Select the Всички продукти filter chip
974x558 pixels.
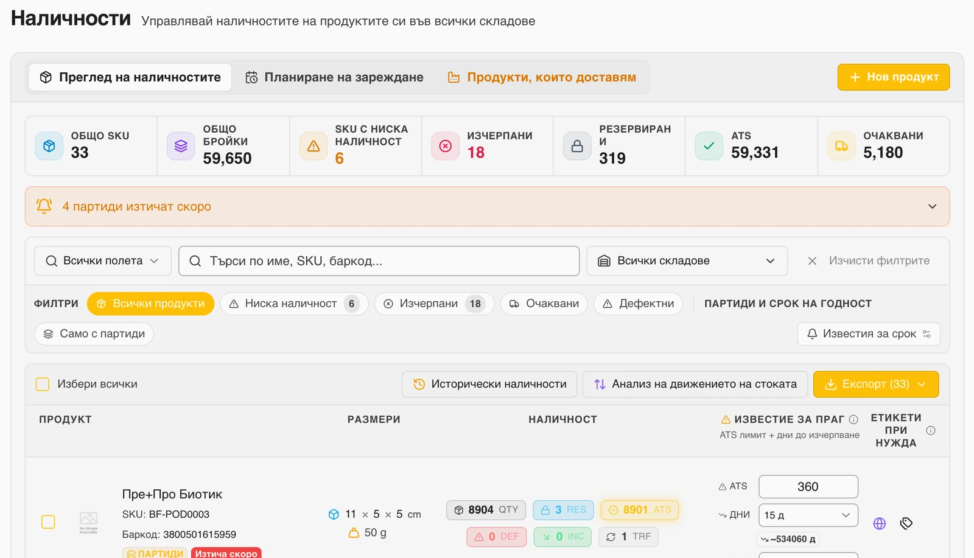click(150, 304)
